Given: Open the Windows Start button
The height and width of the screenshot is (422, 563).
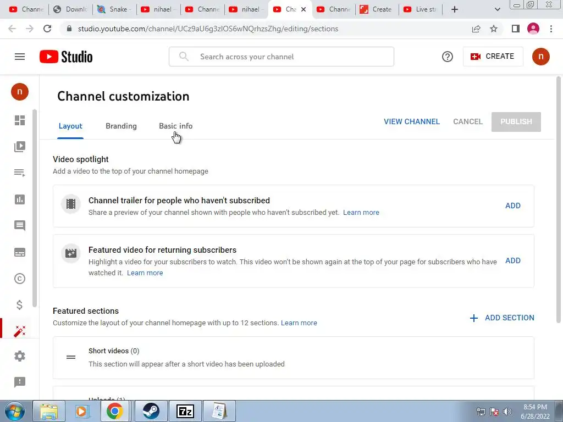Looking at the screenshot, I should (x=15, y=411).
